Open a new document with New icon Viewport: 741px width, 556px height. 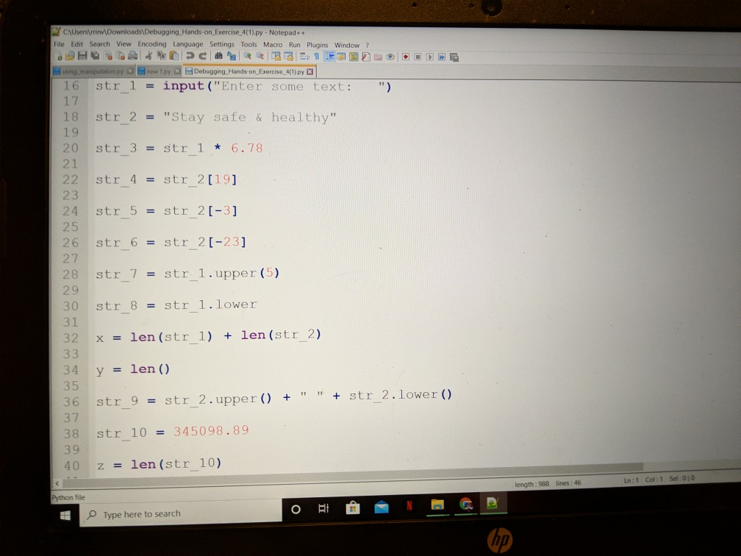pos(58,58)
